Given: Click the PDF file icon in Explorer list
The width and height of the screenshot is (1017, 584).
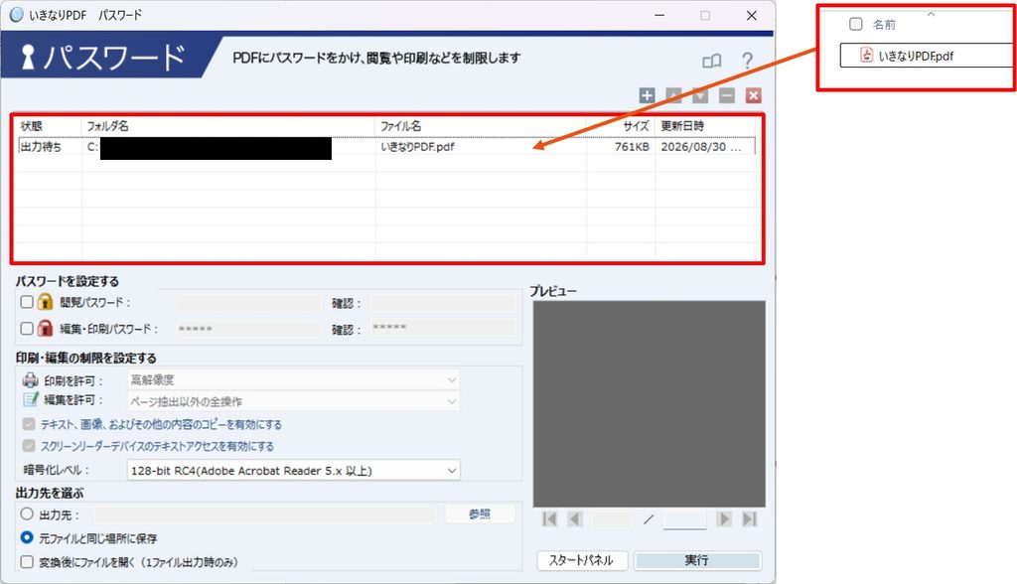Looking at the screenshot, I should point(866,56).
